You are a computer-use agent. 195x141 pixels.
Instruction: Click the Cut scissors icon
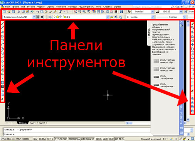click(x=37, y=12)
